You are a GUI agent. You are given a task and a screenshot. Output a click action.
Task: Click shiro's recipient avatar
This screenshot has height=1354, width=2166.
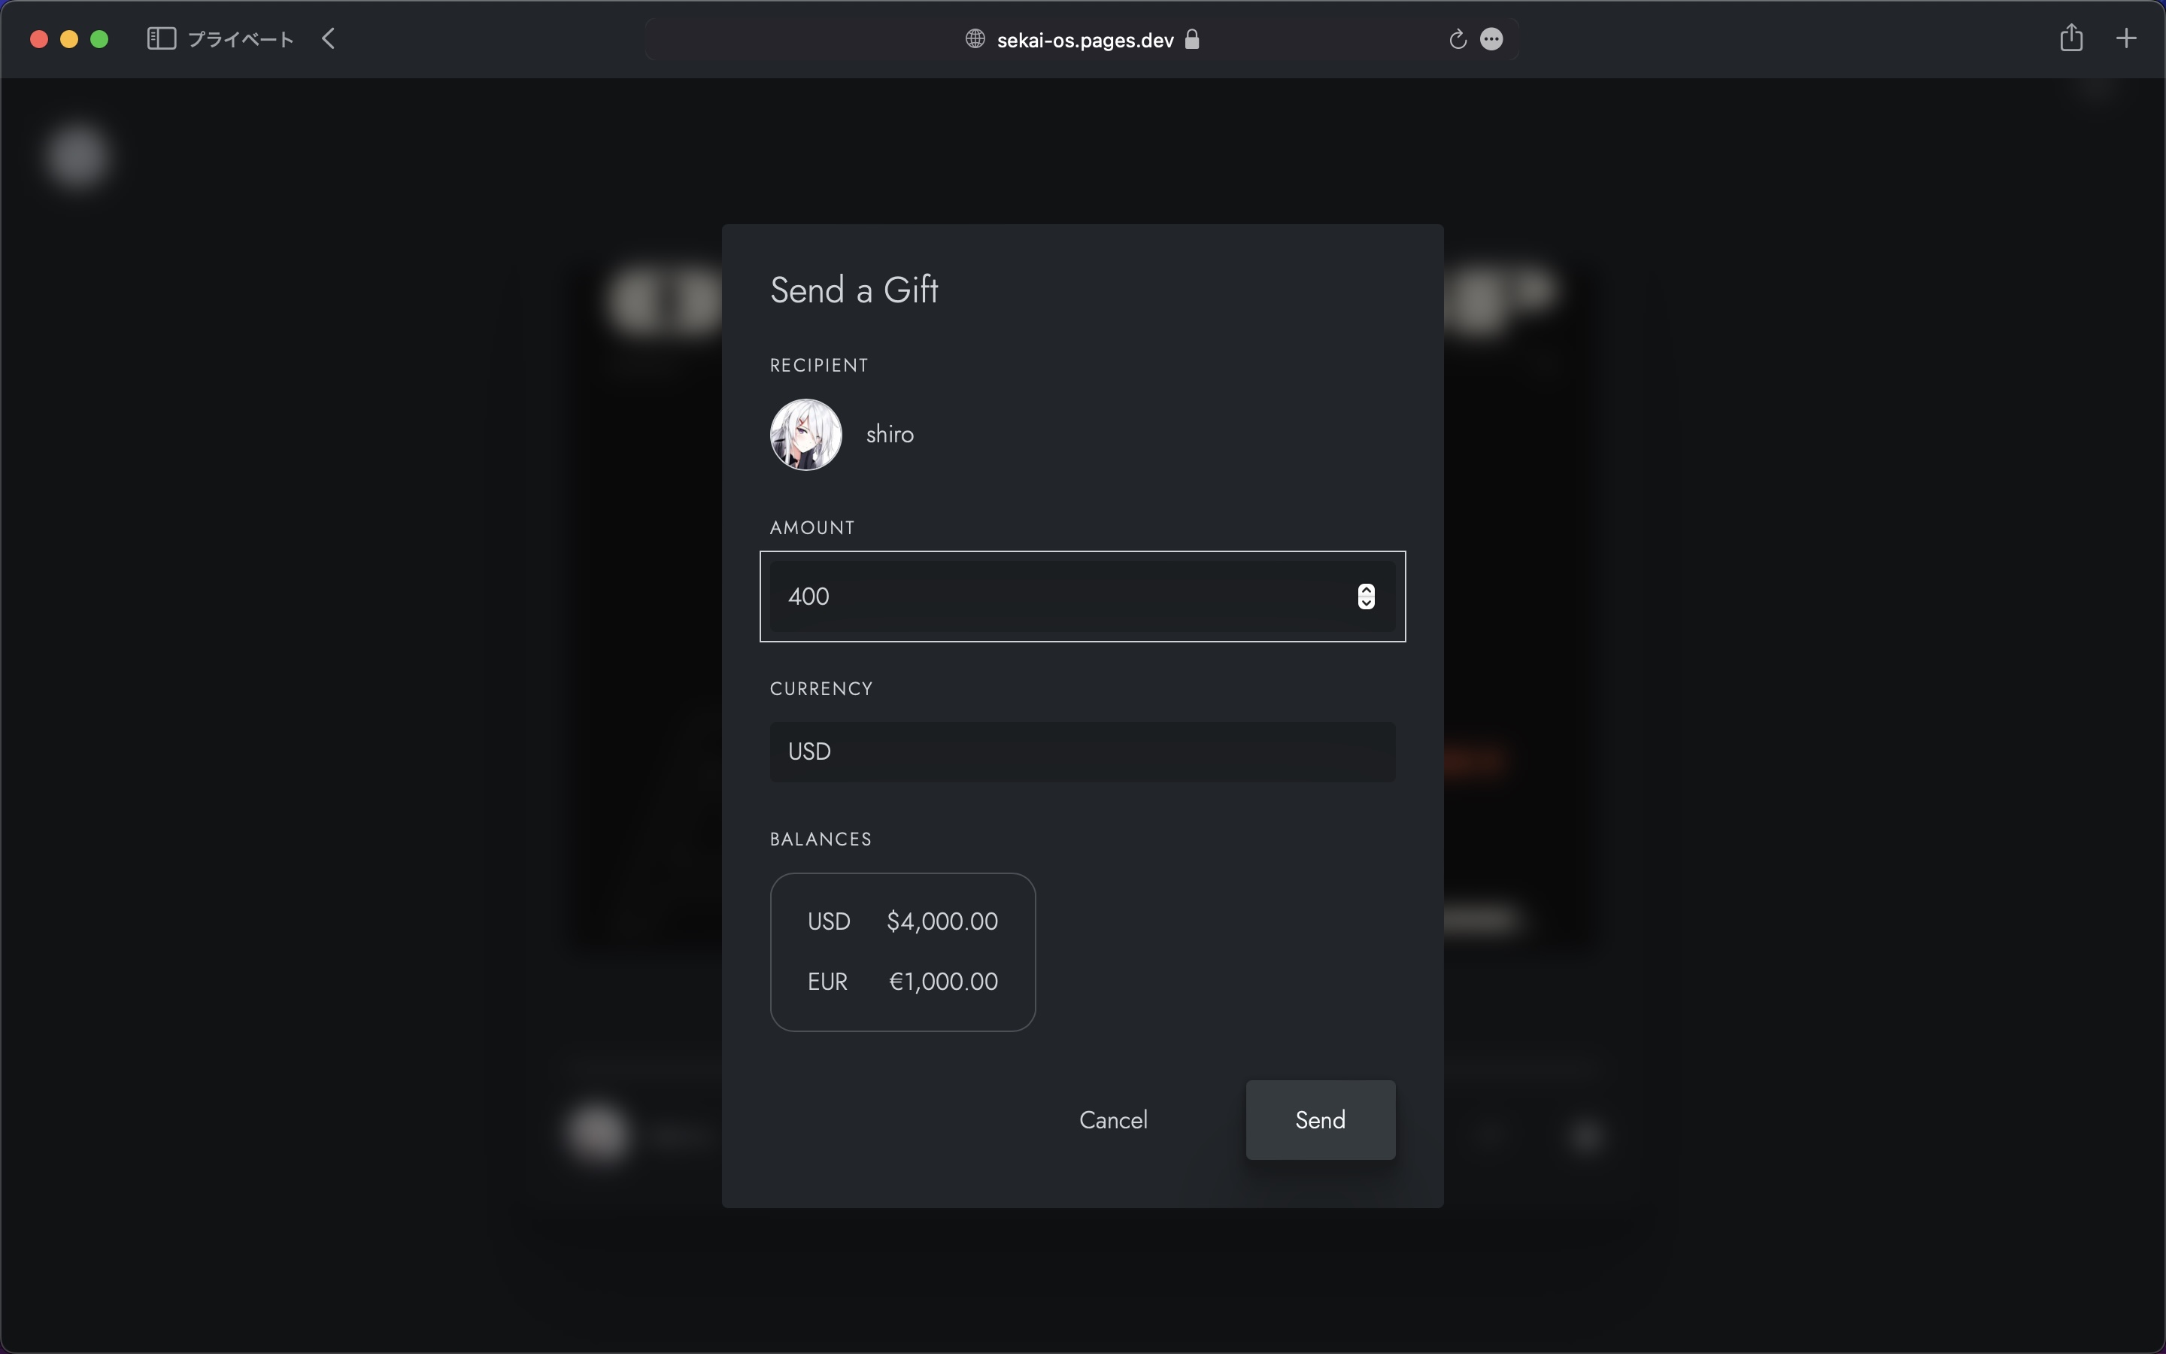pyautogui.click(x=805, y=434)
